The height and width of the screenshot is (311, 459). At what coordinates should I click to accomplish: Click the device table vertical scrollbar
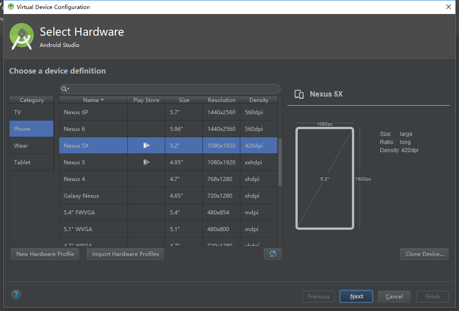tap(280, 162)
